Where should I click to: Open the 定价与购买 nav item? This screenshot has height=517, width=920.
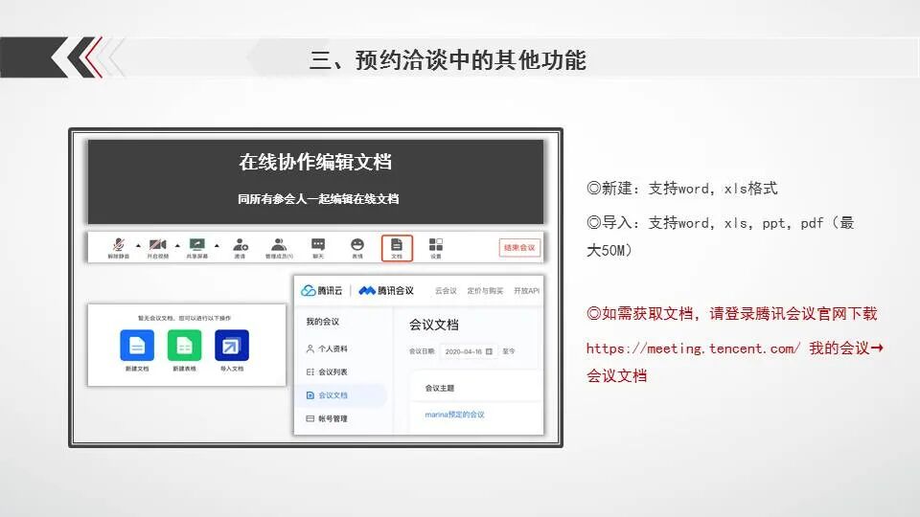pyautogui.click(x=485, y=291)
